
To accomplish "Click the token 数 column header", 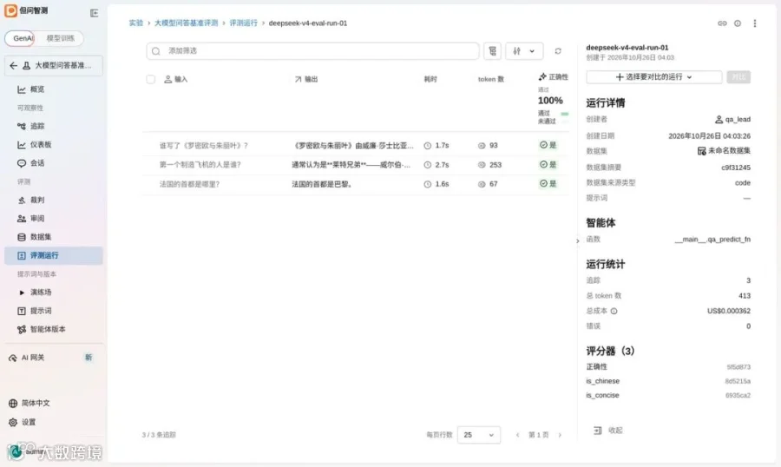I will coord(491,79).
